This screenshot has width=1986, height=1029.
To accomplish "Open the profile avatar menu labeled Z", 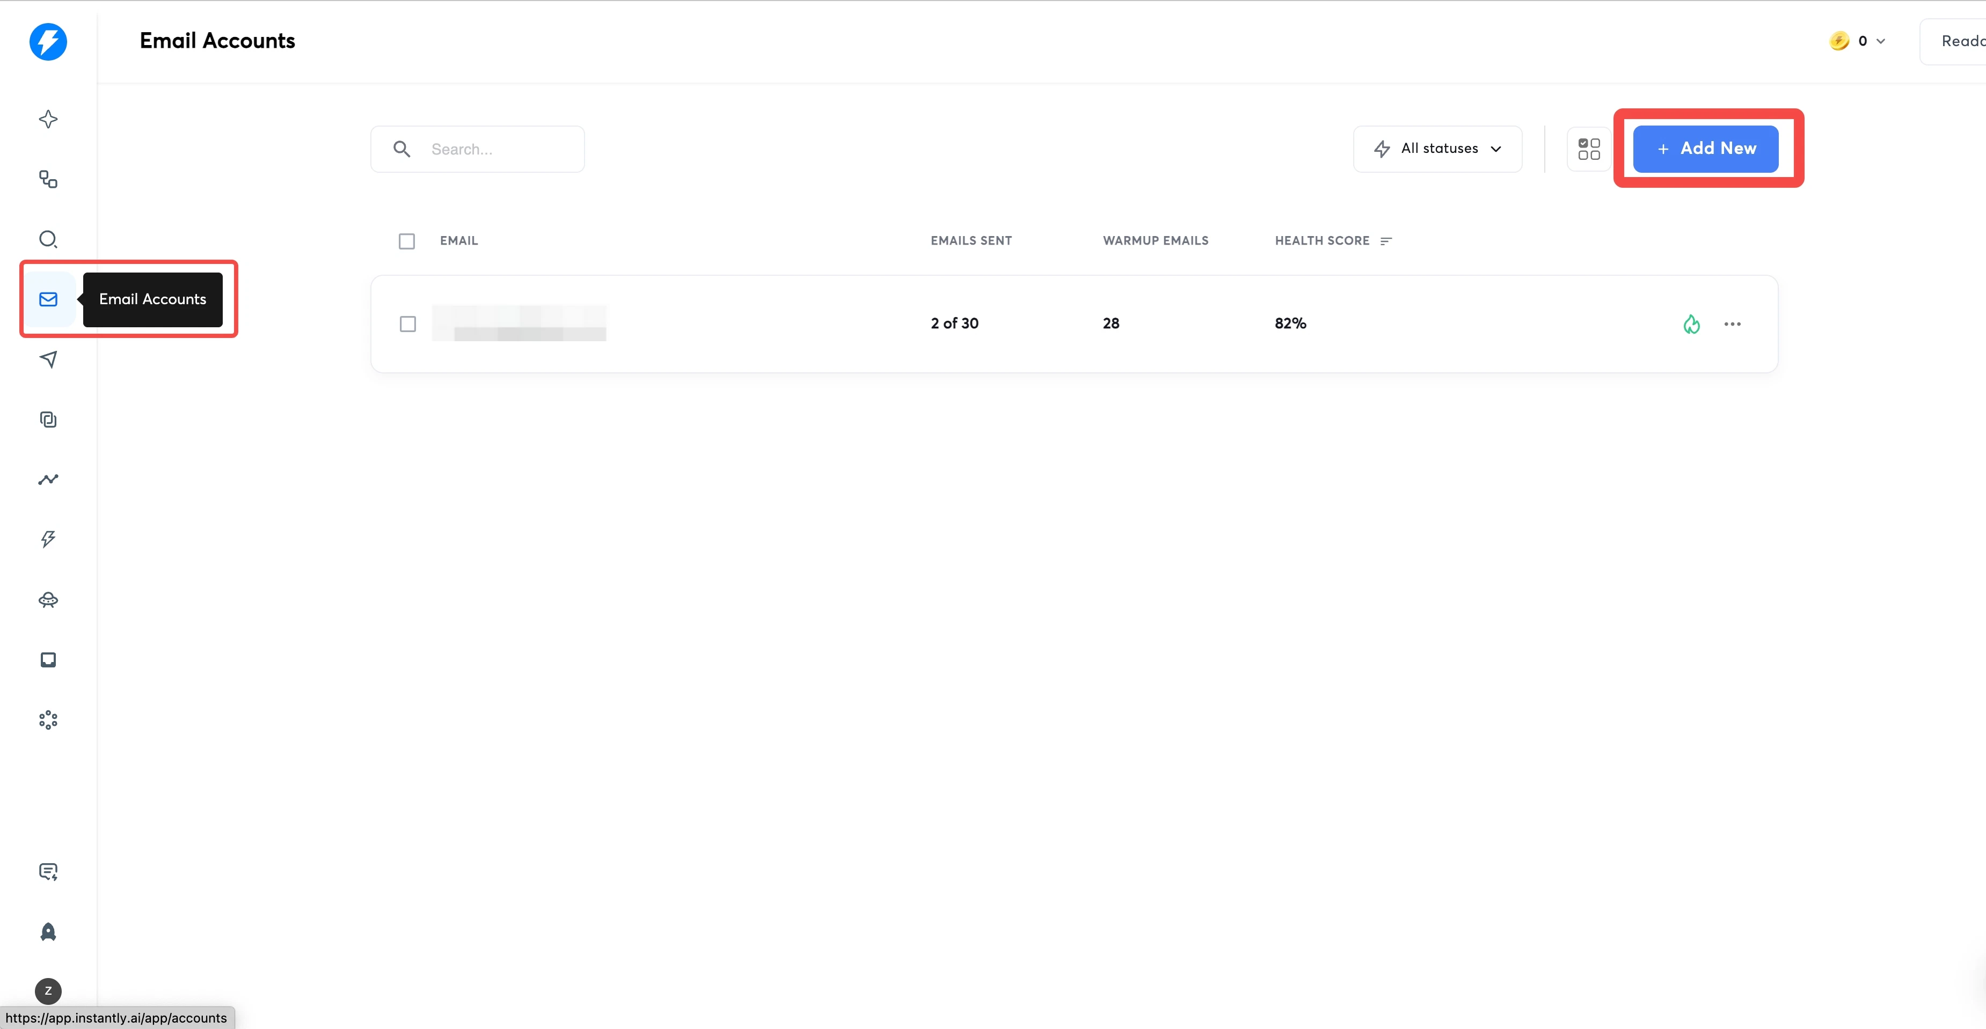I will tap(48, 990).
